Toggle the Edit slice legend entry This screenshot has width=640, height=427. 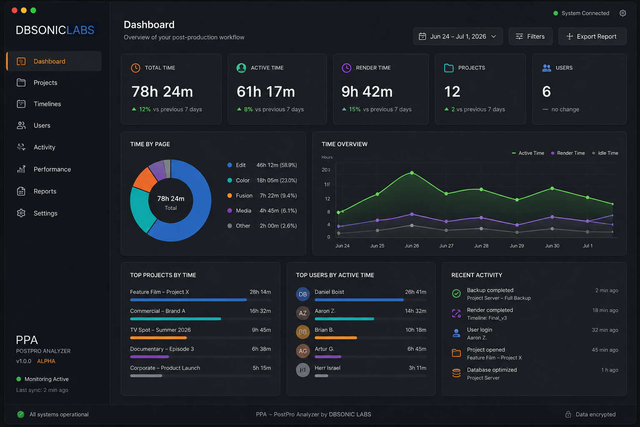pyautogui.click(x=262, y=165)
